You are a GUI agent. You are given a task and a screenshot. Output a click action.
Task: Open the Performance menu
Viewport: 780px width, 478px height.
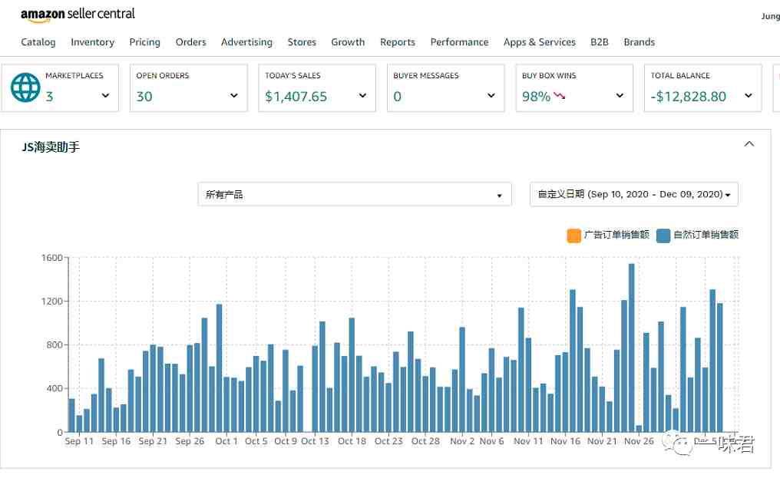(x=460, y=42)
